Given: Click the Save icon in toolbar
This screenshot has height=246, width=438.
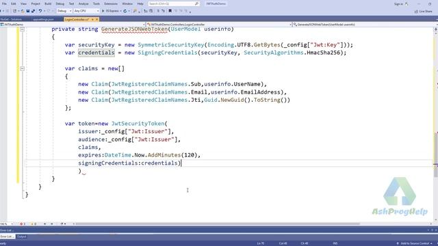Looking at the screenshot, I should click(x=28, y=11).
